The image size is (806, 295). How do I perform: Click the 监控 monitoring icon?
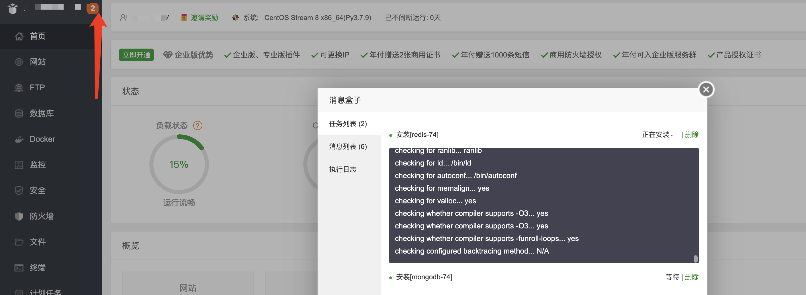point(19,165)
